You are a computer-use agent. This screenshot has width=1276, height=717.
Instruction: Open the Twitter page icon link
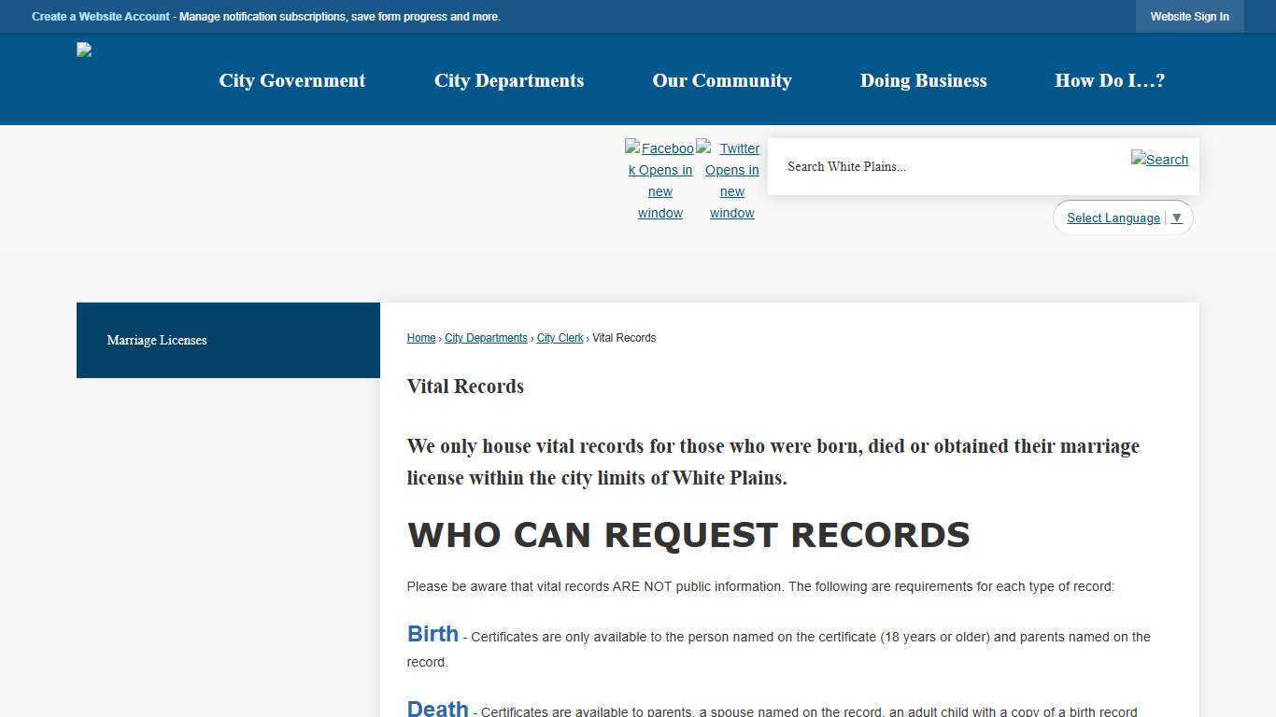click(x=731, y=180)
